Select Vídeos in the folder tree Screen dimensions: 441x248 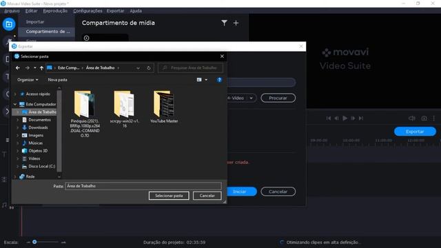point(34,158)
